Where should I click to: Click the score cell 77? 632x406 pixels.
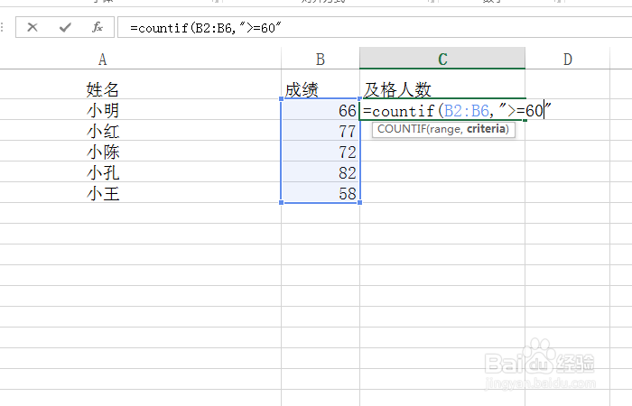click(321, 131)
